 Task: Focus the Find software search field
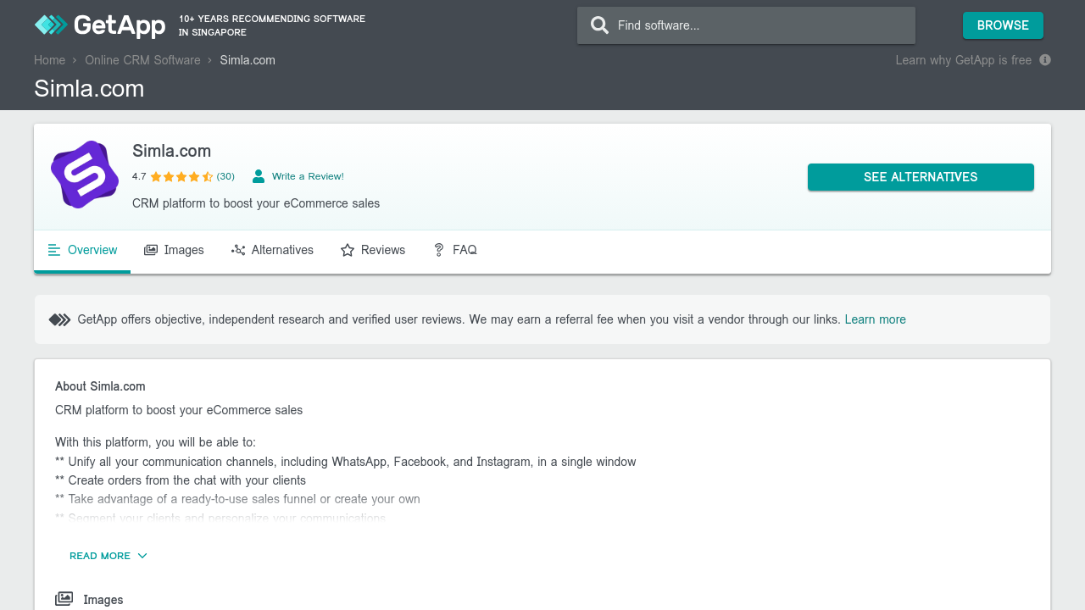(759, 25)
